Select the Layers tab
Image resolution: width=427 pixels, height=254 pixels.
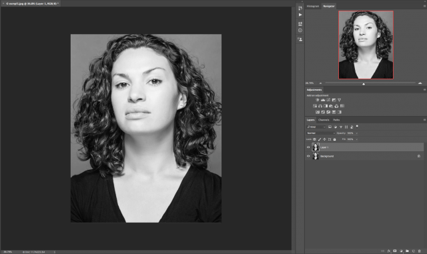click(310, 120)
